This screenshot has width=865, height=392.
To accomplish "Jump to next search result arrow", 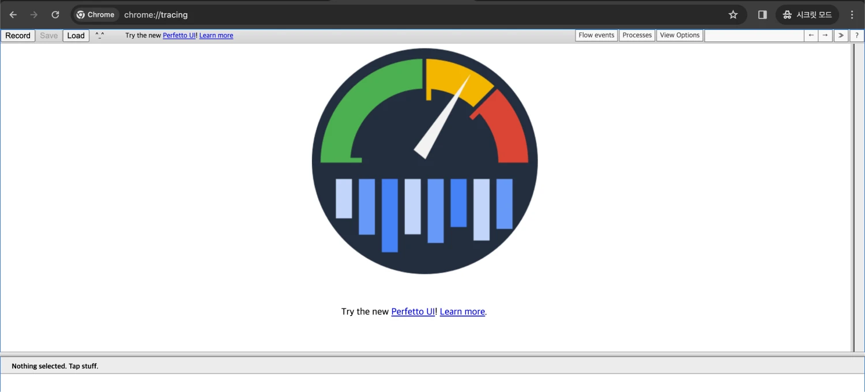I will pyautogui.click(x=825, y=35).
